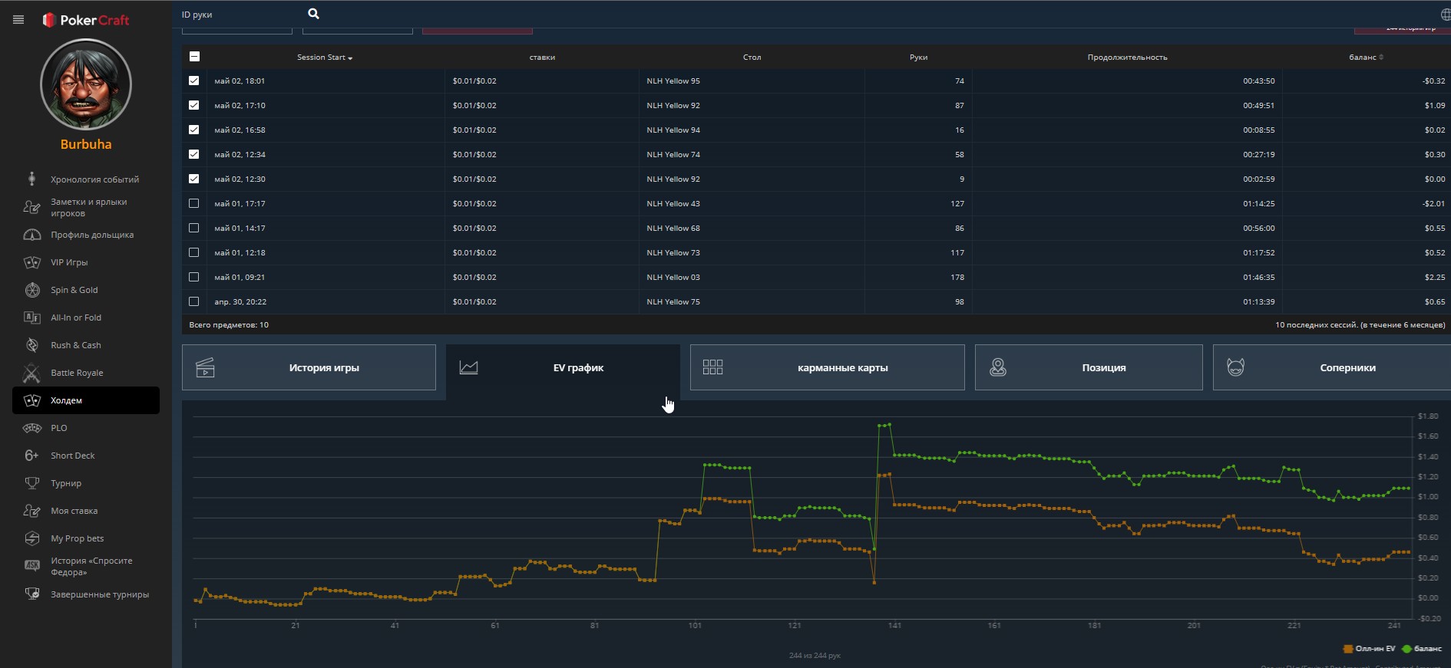The height and width of the screenshot is (668, 1451).
Task: Uncheck session май 02, 18:01
Action: (194, 81)
